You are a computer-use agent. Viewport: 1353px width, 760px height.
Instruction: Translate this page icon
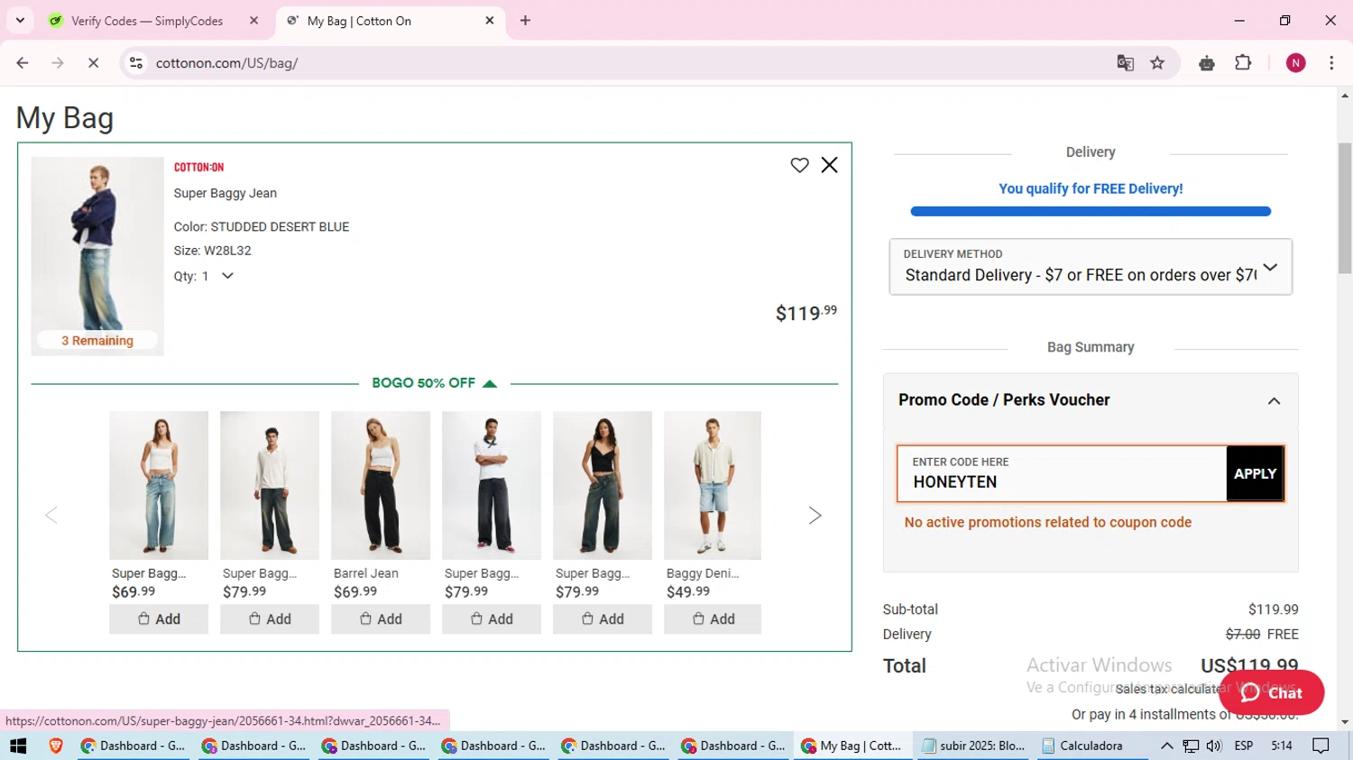point(1125,63)
